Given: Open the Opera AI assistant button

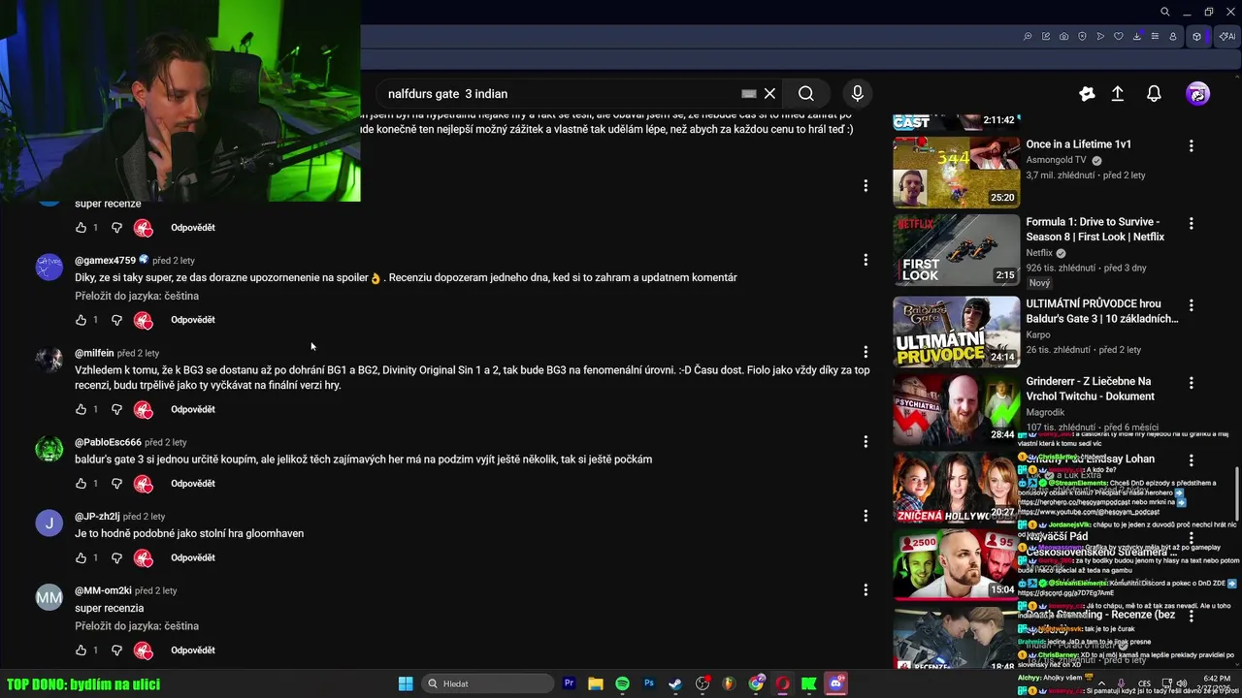Looking at the screenshot, I should tap(1227, 37).
